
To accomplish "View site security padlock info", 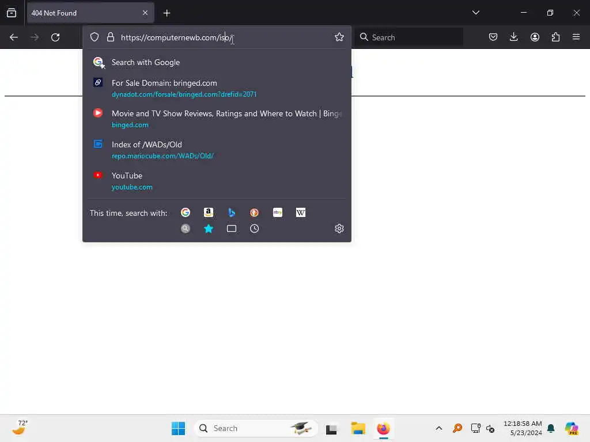I will coord(110,37).
